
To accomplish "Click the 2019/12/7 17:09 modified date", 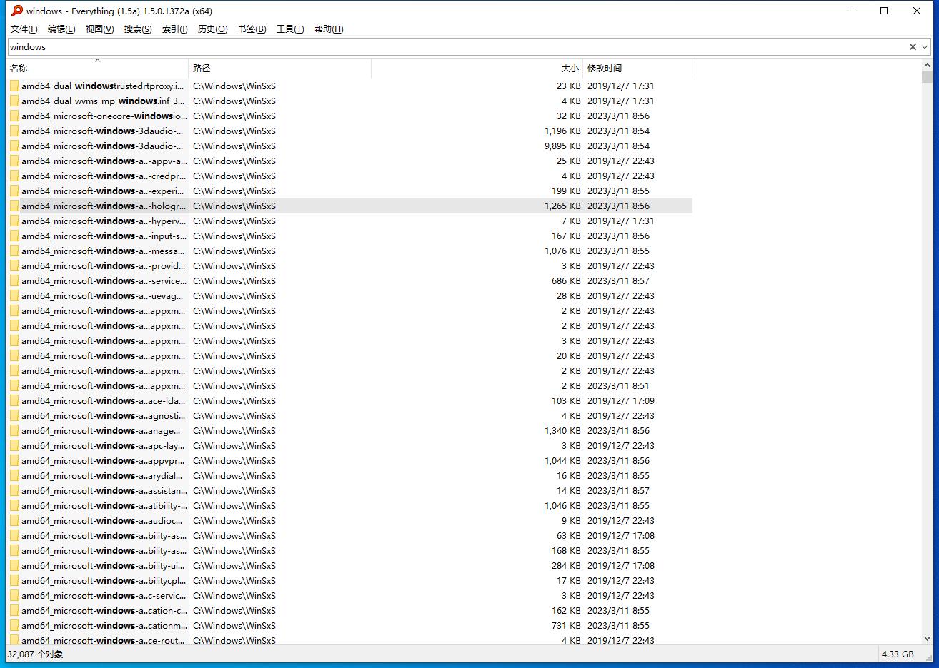I will (621, 400).
